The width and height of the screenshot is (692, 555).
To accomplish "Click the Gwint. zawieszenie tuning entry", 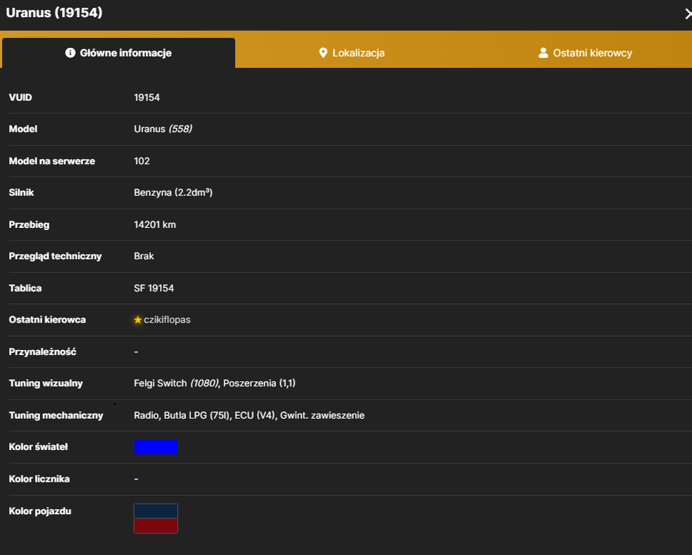I will pyautogui.click(x=322, y=415).
